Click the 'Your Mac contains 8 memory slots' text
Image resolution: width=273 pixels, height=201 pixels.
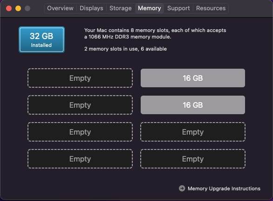[127, 30]
